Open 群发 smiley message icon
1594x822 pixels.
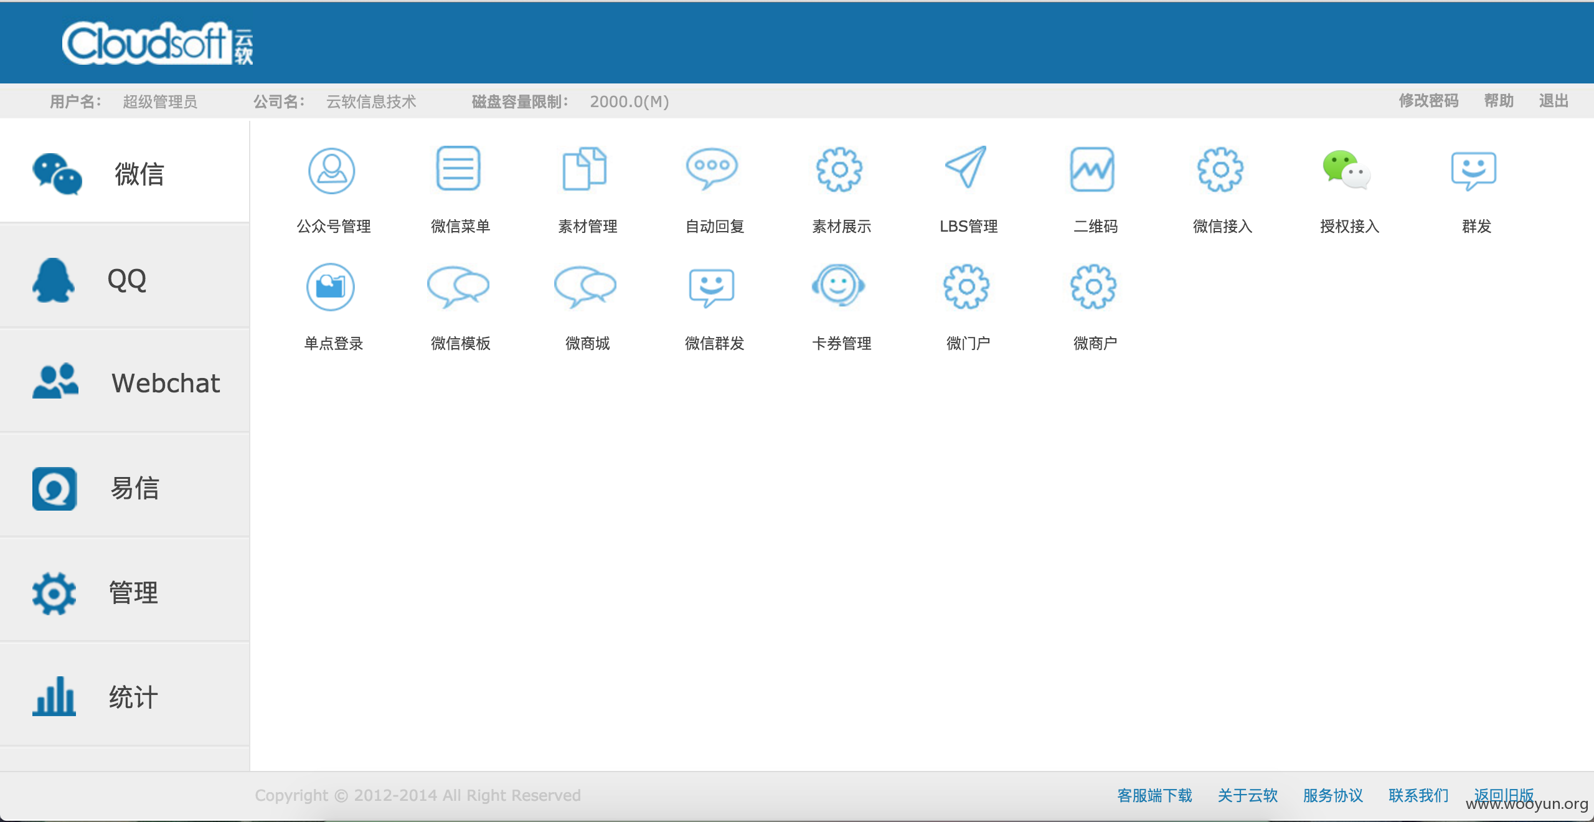click(x=1474, y=170)
